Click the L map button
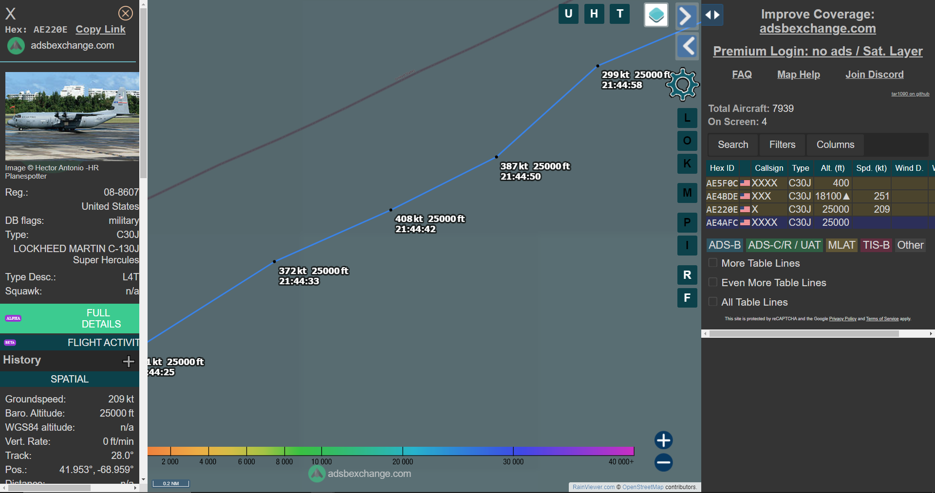Screen dimensions: 935x493 (x=687, y=118)
